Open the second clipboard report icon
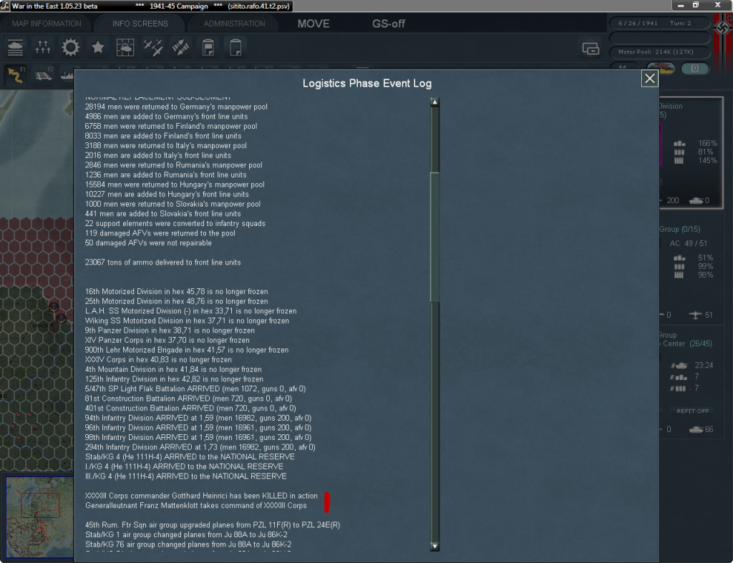Screen dimensions: 733x563 coord(236,48)
